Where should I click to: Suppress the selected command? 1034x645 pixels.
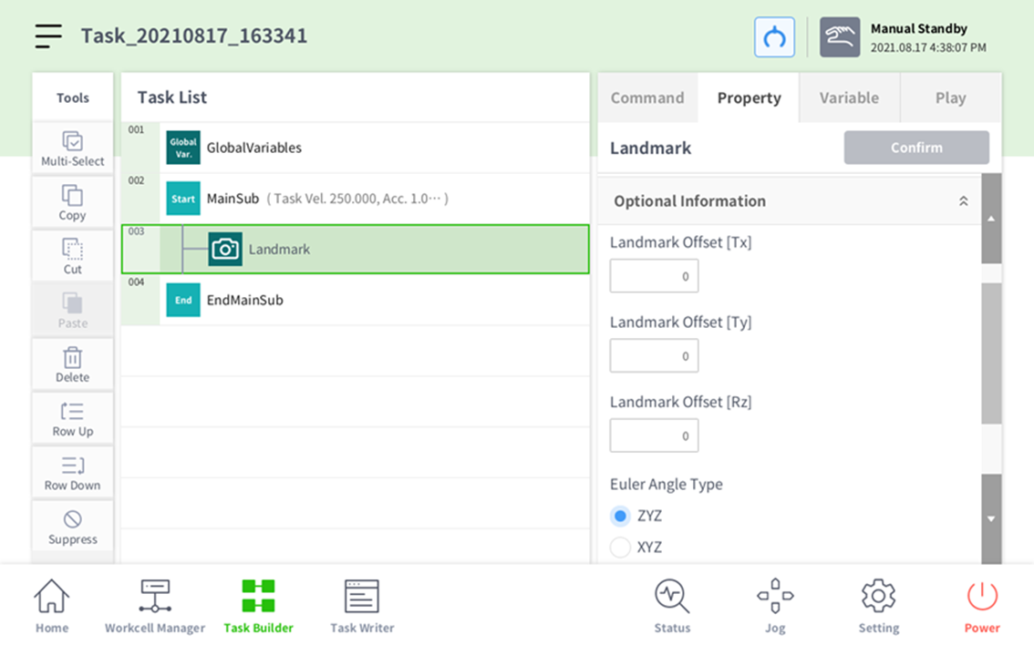coord(73,520)
